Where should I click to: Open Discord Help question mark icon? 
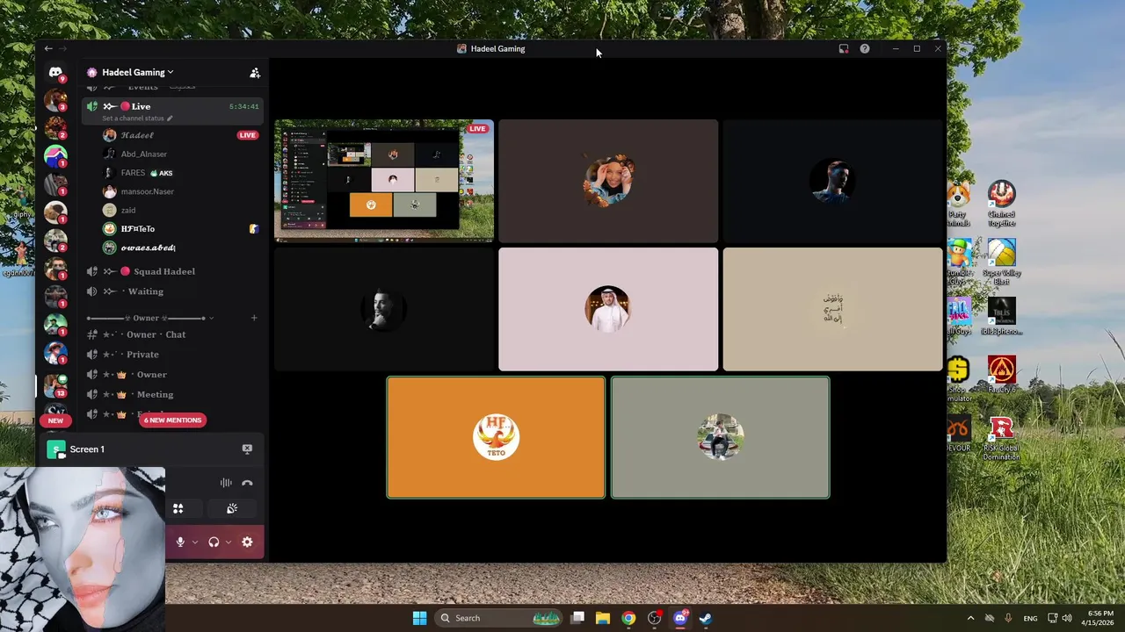coord(865,49)
